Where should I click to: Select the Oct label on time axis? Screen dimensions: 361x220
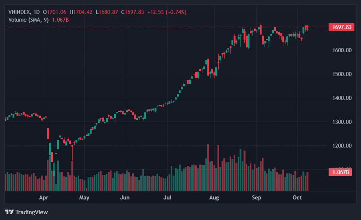(x=297, y=197)
